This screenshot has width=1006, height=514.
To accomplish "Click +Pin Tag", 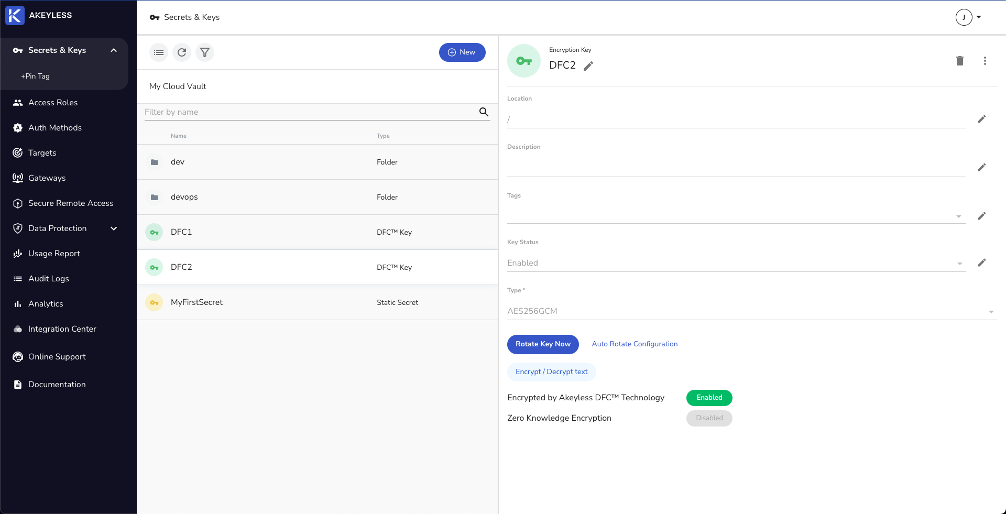I will tap(36, 76).
